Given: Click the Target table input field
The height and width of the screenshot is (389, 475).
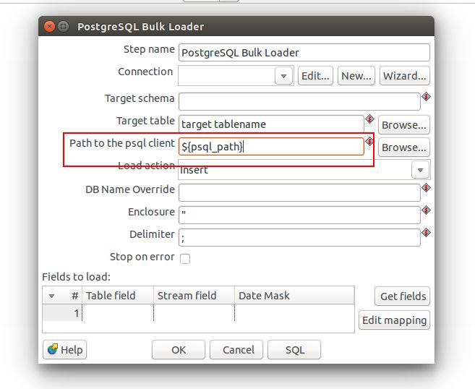Looking at the screenshot, I should point(271,124).
